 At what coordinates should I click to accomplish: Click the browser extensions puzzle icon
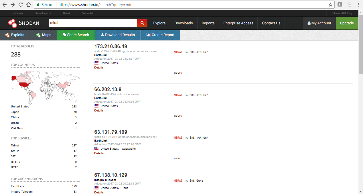click(x=340, y=4)
